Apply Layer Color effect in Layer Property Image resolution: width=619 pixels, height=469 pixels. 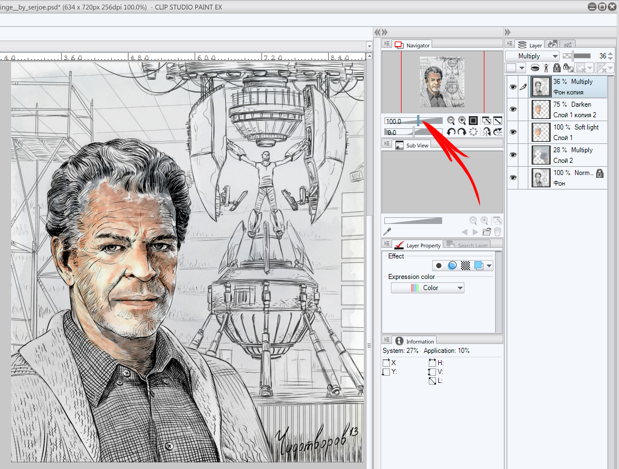coord(479,266)
